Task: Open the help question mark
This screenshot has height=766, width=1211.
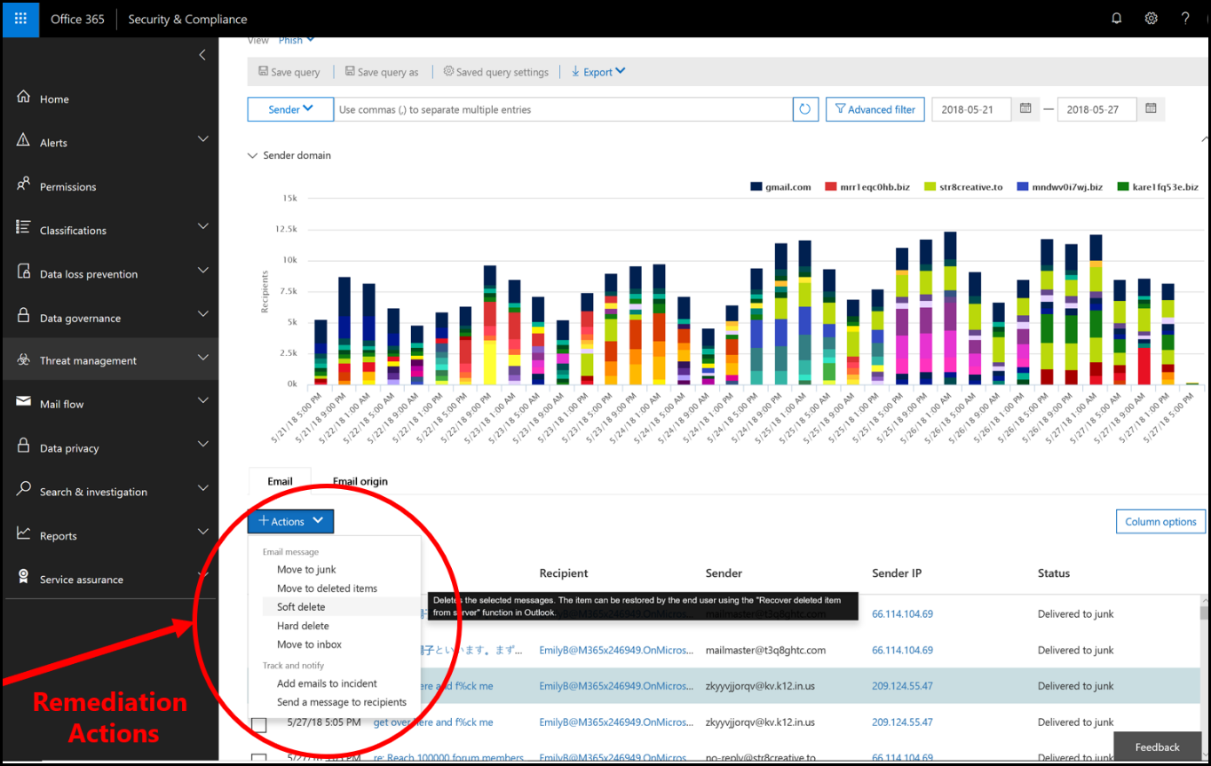Action: [x=1184, y=18]
